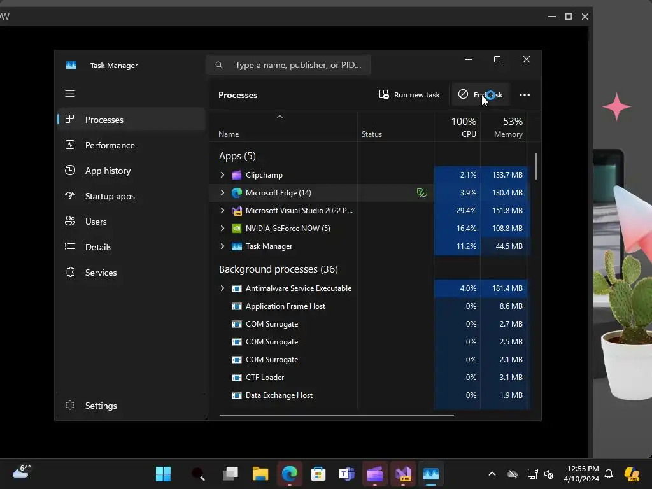
Task: Sort processes by the Status column
Action: point(395,127)
